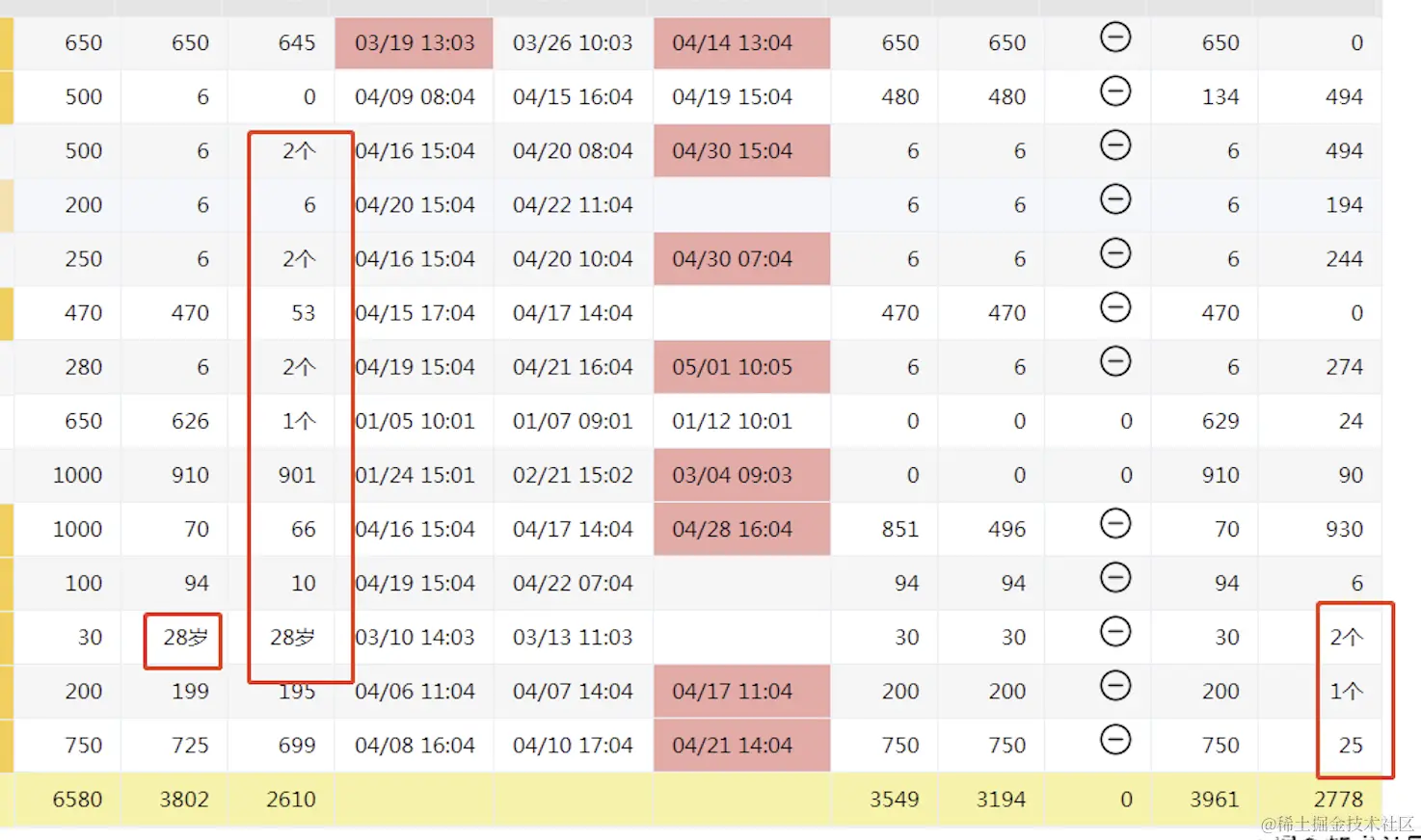
Task: Click minus icon in 04/22 11:04 row
Action: coord(1115,199)
